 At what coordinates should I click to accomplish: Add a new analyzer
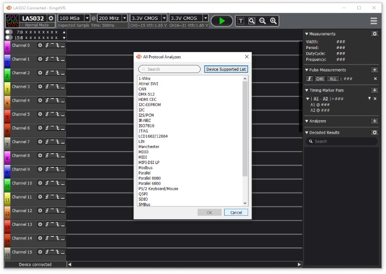(x=375, y=121)
